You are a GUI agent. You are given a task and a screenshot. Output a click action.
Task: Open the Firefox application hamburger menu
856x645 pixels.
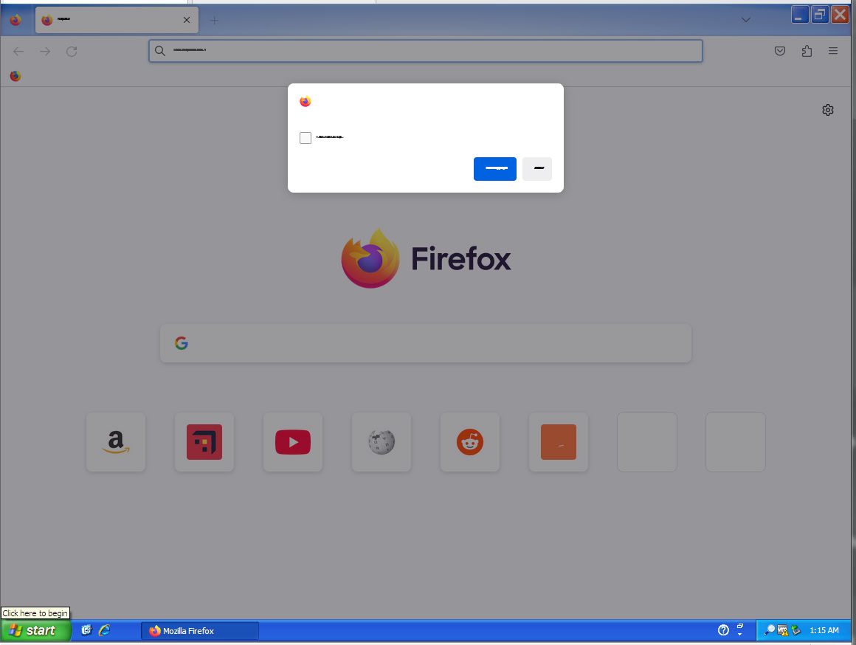tap(832, 52)
